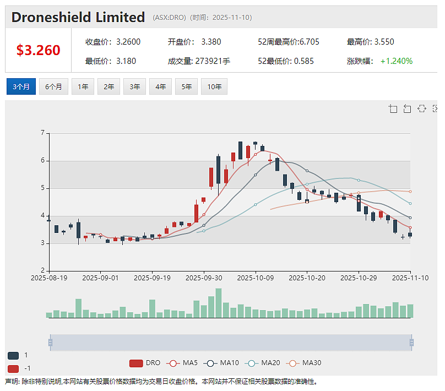Click the 开盘价: 3.380 value
The height and width of the screenshot is (391, 445).
(194, 42)
